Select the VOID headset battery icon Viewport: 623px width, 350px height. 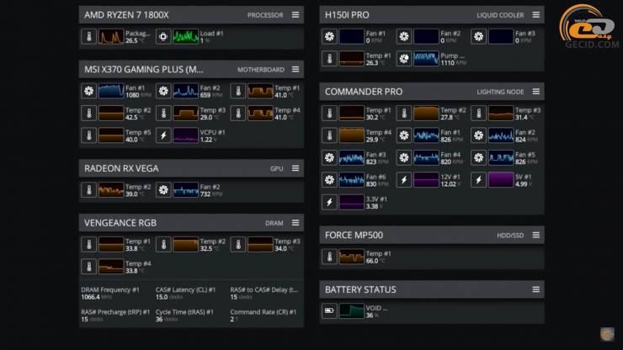[x=330, y=311]
